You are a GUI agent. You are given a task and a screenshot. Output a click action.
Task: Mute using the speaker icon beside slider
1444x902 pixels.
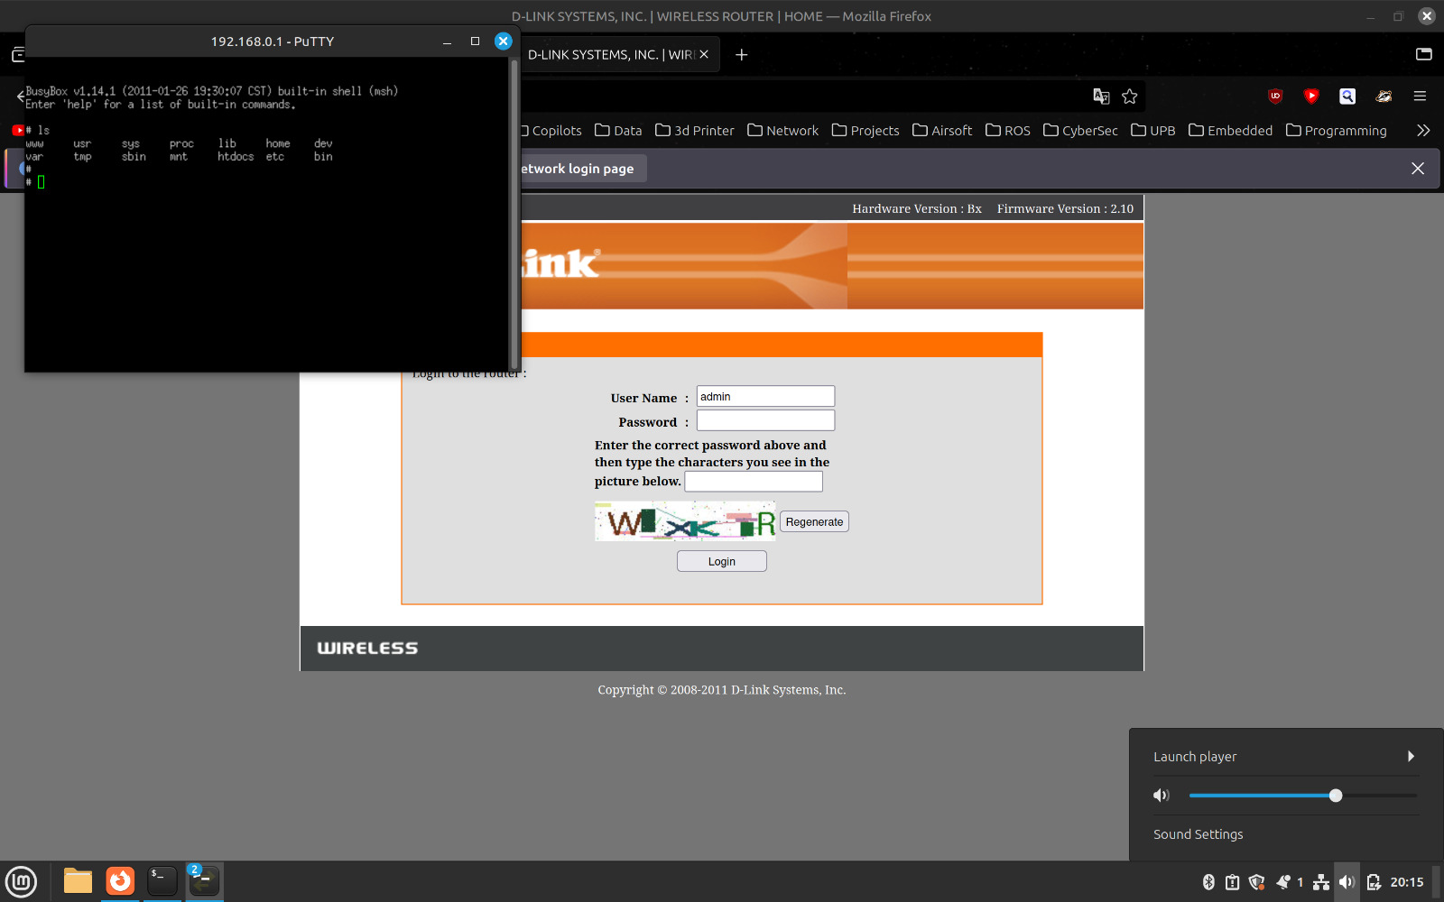tap(1162, 796)
